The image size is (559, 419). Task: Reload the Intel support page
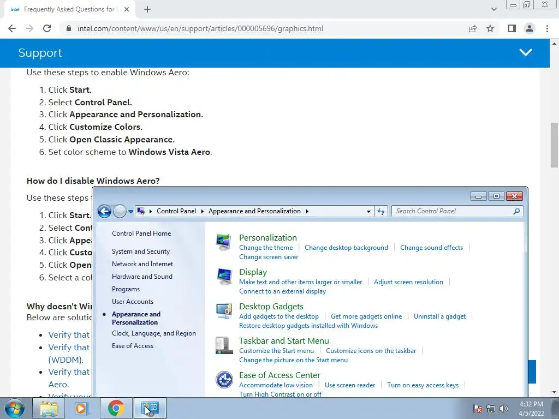point(47,28)
